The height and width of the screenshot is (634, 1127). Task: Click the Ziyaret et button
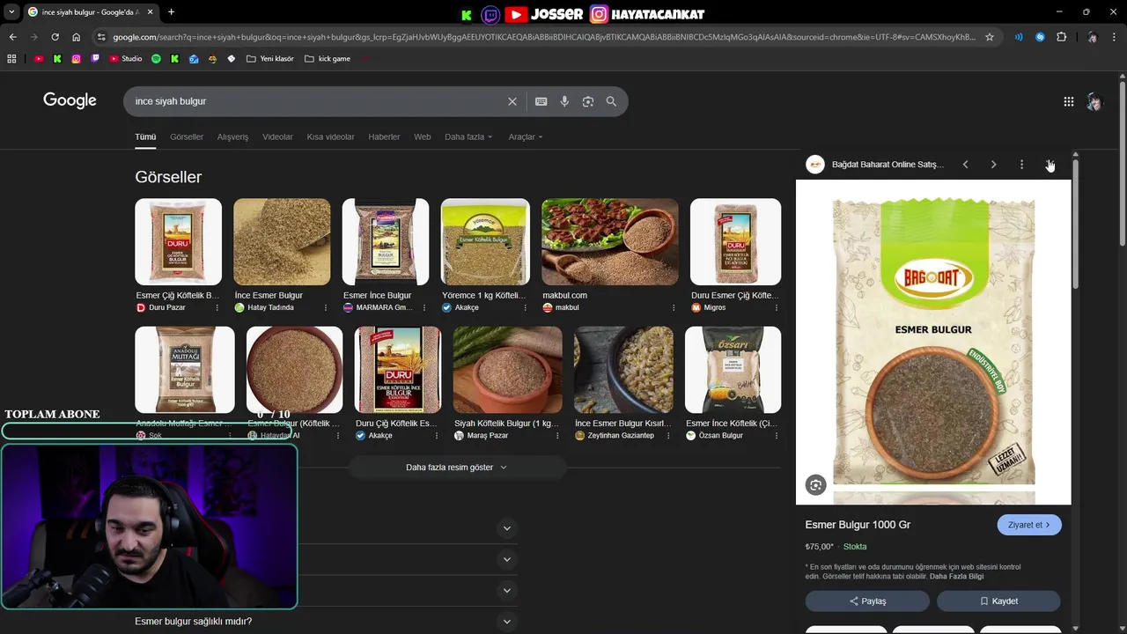1029,525
